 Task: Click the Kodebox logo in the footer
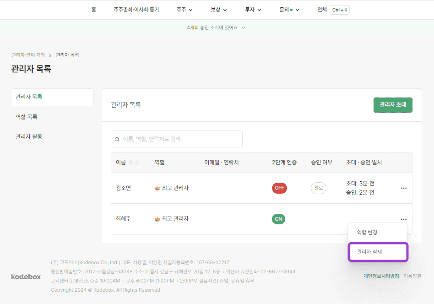(26, 277)
